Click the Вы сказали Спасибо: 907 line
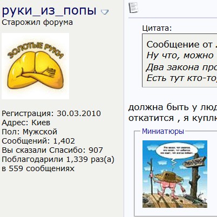217x217 pixels. [x=52, y=150]
